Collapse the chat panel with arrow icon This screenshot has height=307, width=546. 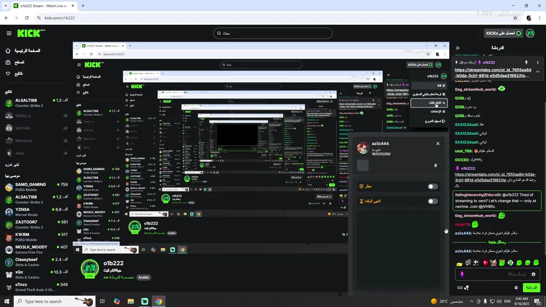(458, 48)
